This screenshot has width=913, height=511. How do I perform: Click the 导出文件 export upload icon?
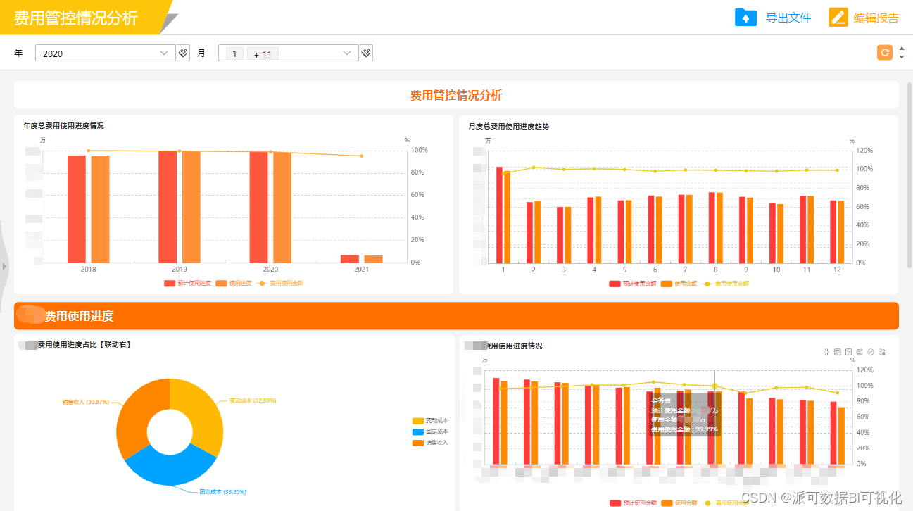[745, 18]
